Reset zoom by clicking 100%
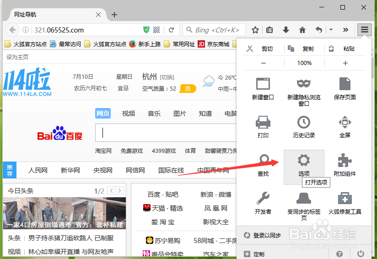 pos(304,63)
